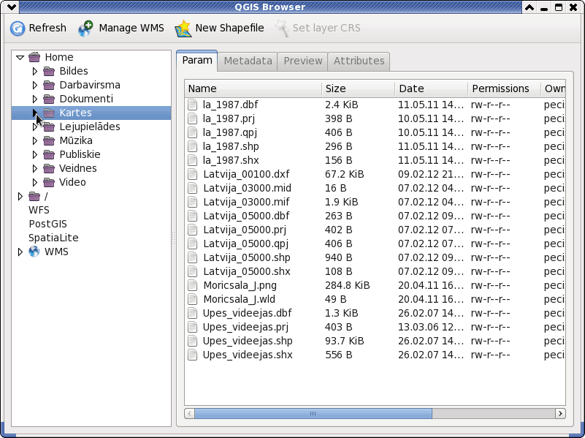Image resolution: width=585 pixels, height=438 pixels.
Task: Click the file icon of Latvija_00100.dxf
Action: click(193, 174)
